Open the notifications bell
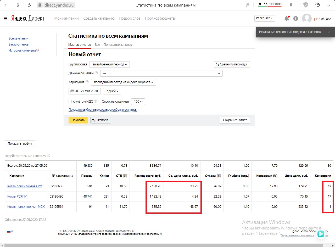The width and height of the screenshot is (335, 247). (287, 18)
